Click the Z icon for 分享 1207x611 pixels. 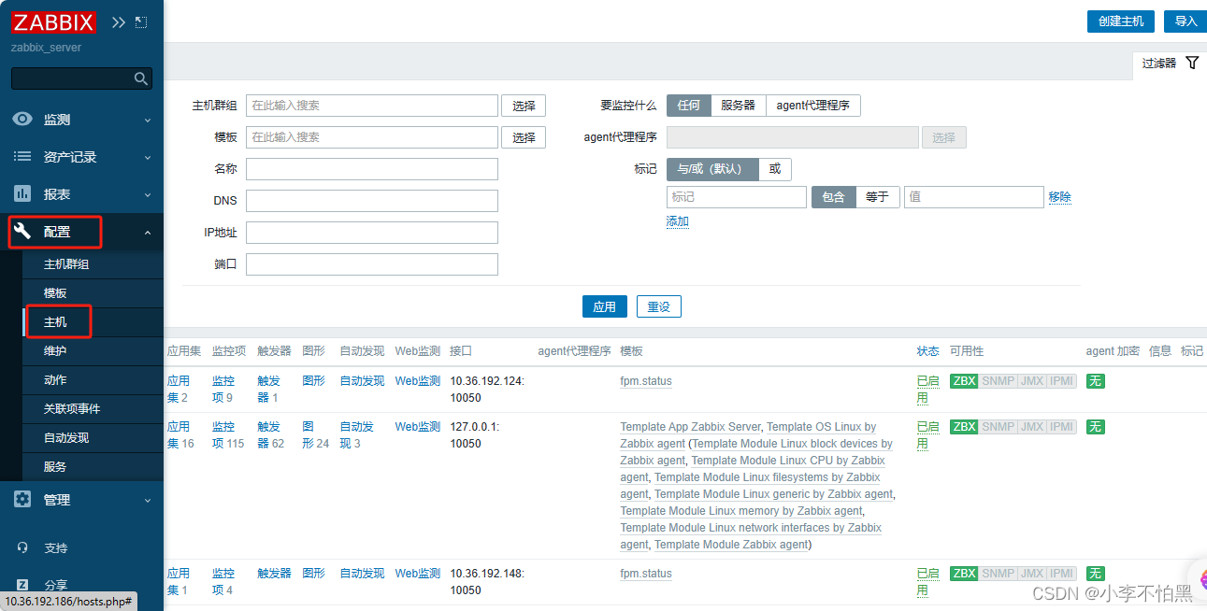coord(22,585)
